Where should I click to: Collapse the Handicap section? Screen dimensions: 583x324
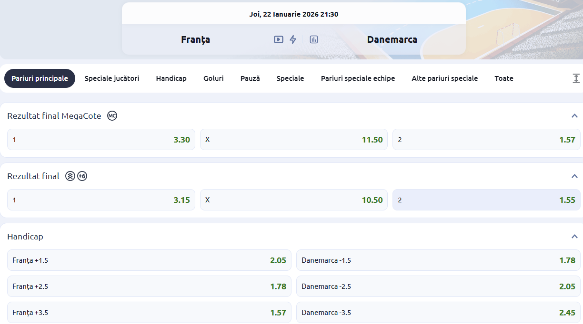click(x=574, y=237)
